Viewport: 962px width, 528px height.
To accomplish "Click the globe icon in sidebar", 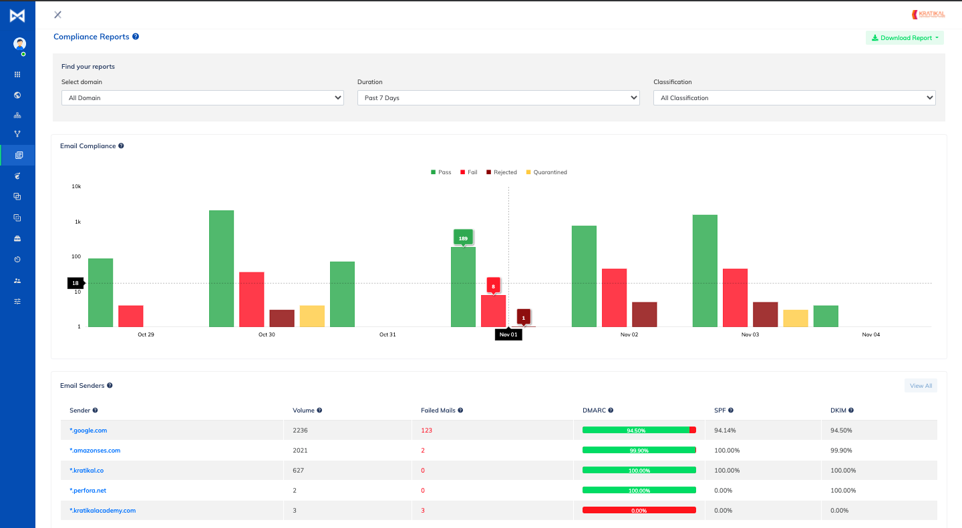I will [x=17, y=95].
